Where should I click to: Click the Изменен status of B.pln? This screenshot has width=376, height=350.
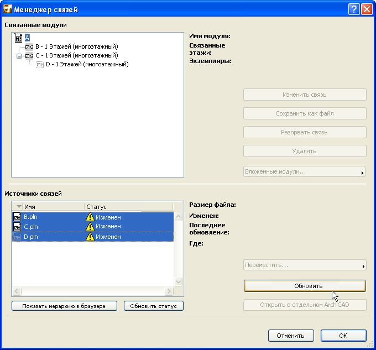[x=108, y=217]
